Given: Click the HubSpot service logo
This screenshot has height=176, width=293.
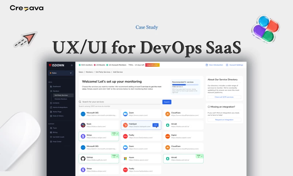Looking at the screenshot, I should [125, 125].
